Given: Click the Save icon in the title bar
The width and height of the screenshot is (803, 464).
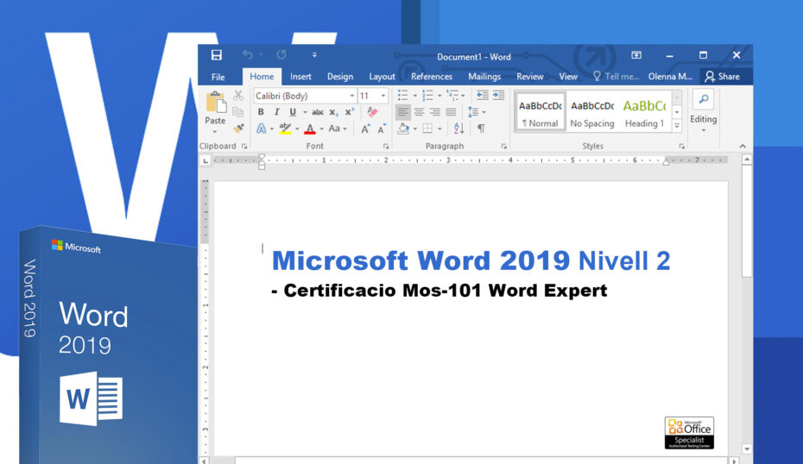Looking at the screenshot, I should click(x=217, y=55).
